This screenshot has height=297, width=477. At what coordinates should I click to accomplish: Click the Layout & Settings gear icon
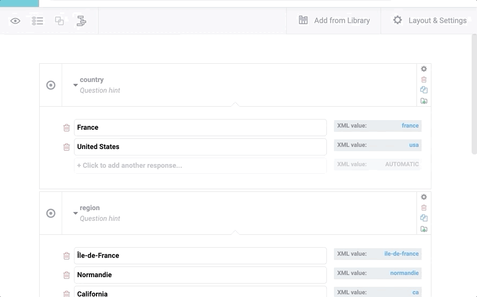click(x=397, y=20)
